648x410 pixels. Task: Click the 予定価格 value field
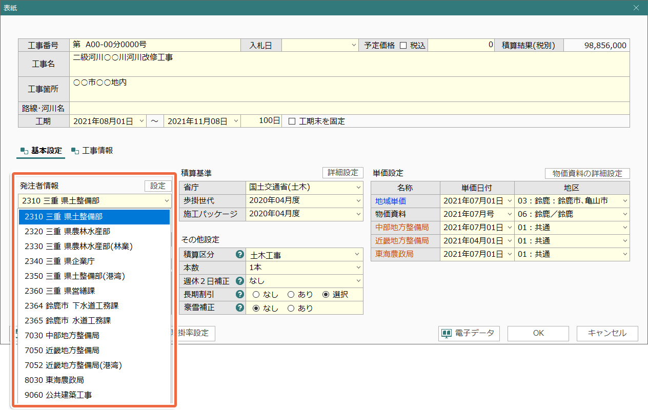click(x=461, y=45)
